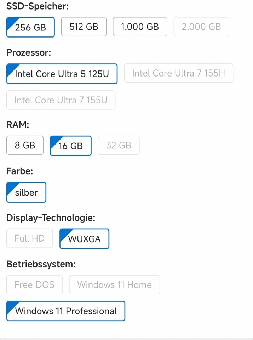Select Windows 11 Professional

65,311
